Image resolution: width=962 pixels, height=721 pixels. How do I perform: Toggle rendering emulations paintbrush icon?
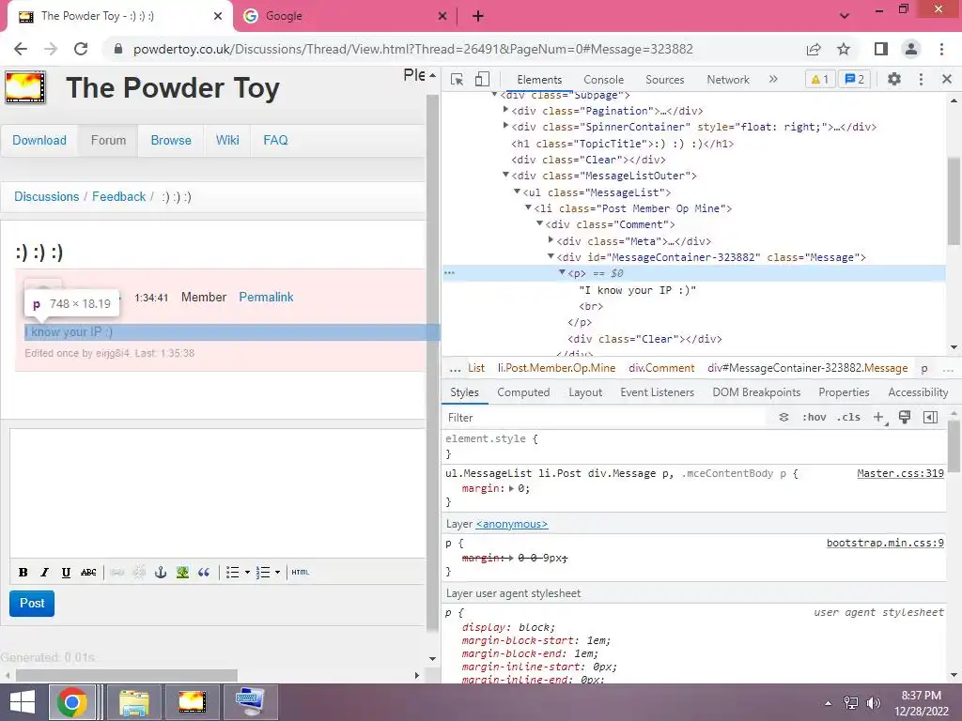point(905,418)
